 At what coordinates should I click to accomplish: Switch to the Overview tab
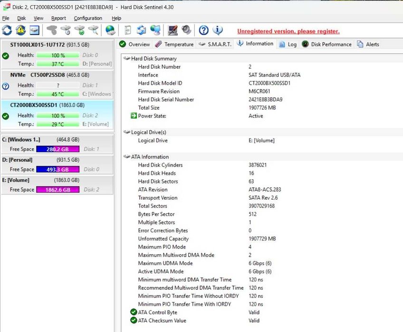[x=134, y=44]
